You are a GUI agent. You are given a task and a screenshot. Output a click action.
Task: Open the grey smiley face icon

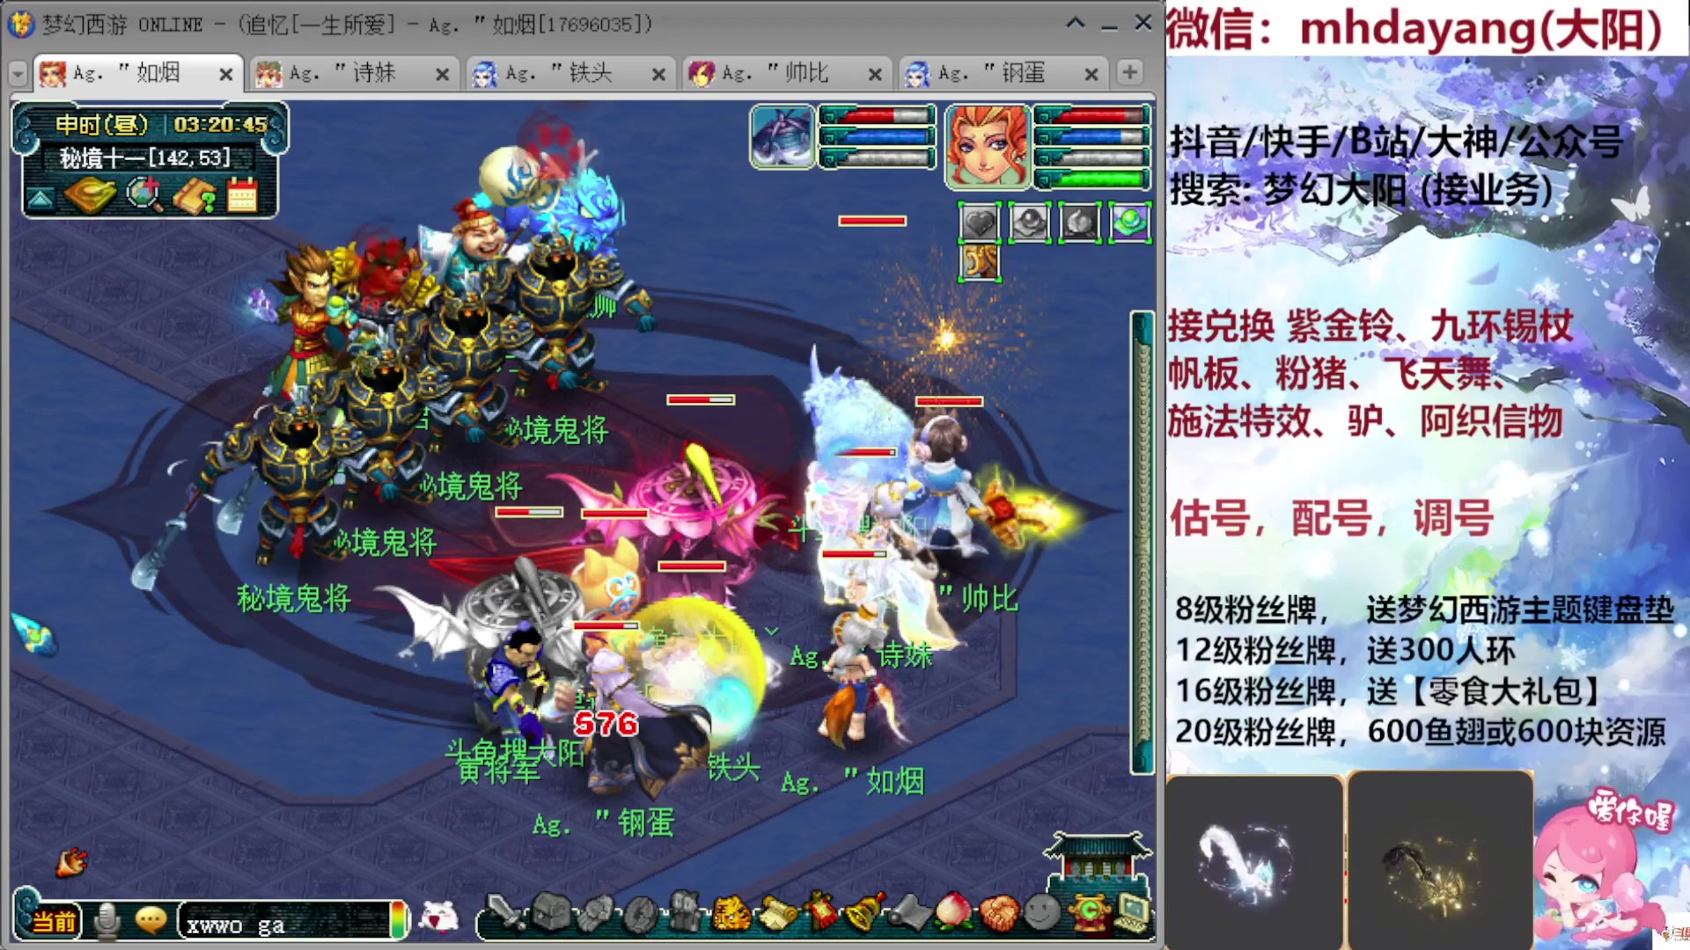(x=1042, y=913)
